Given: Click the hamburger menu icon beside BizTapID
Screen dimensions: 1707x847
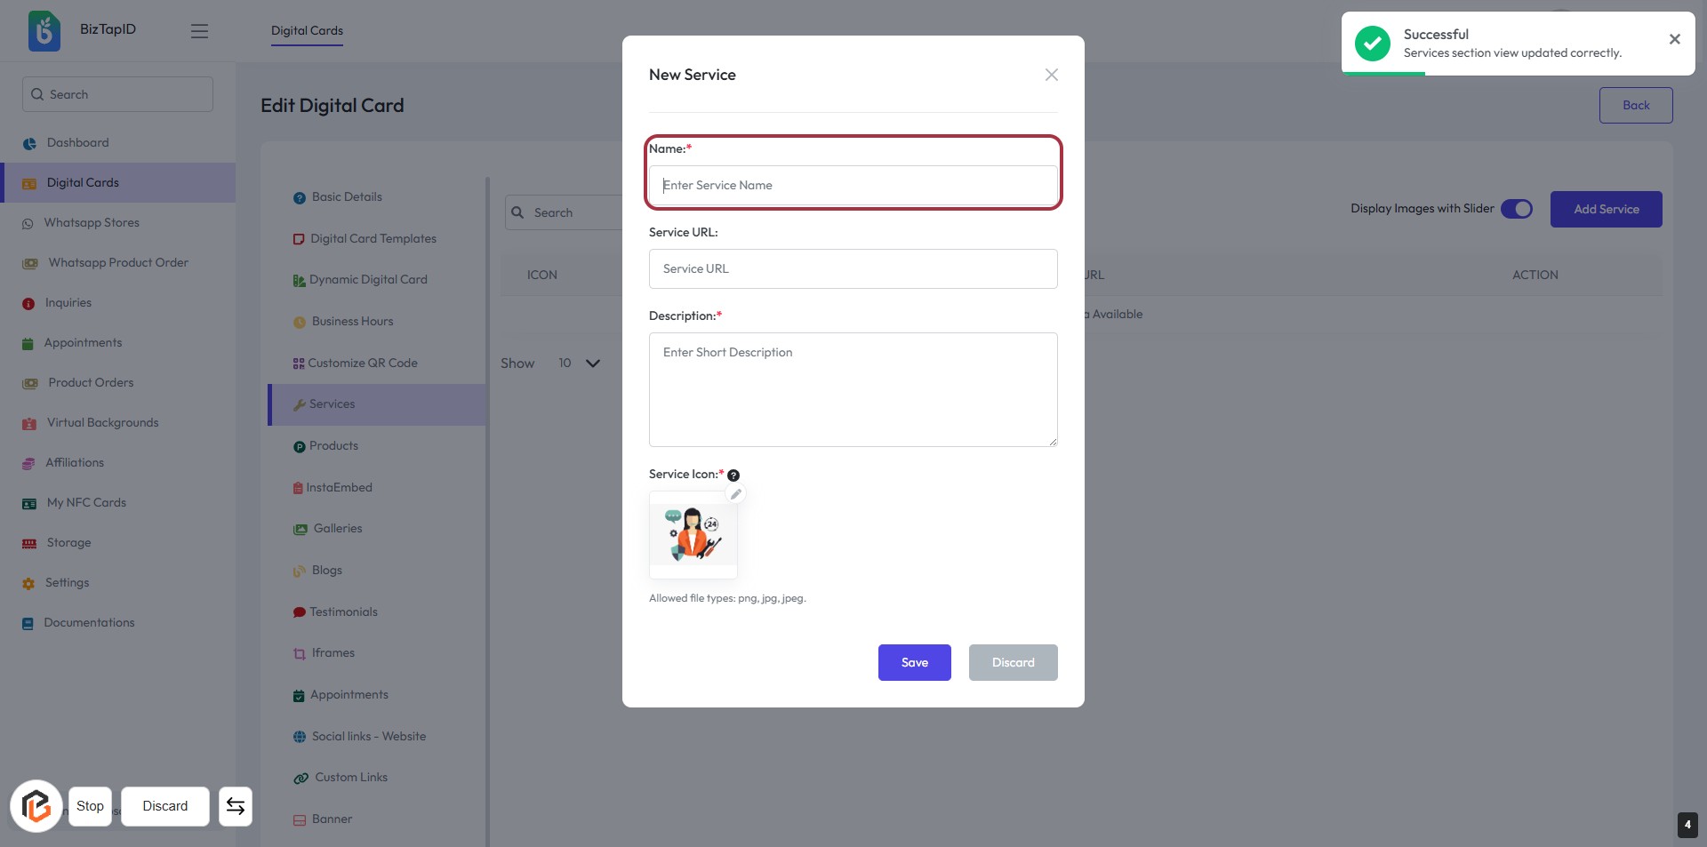Looking at the screenshot, I should point(199,31).
